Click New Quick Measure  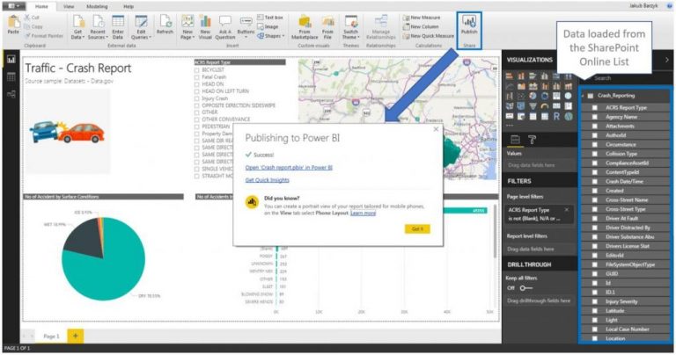click(x=429, y=36)
